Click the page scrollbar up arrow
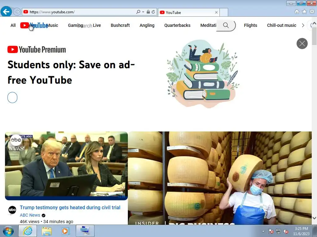This screenshot has height=237, width=317. tap(314, 23)
